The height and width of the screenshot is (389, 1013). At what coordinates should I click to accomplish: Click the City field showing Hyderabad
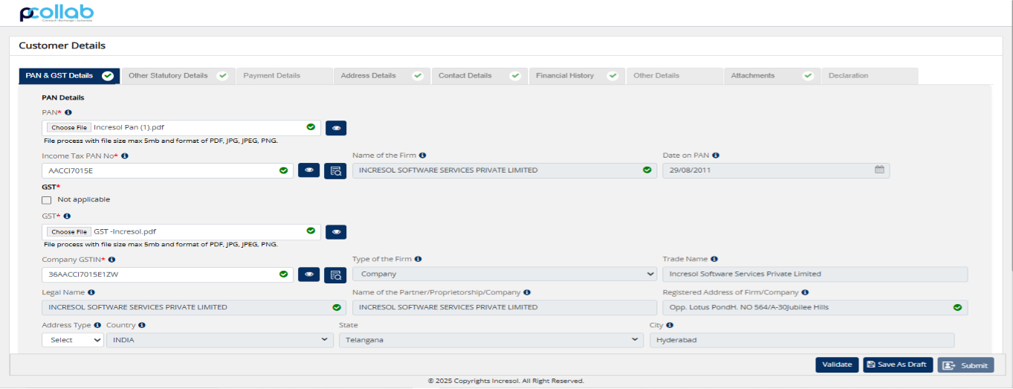pyautogui.click(x=802, y=340)
